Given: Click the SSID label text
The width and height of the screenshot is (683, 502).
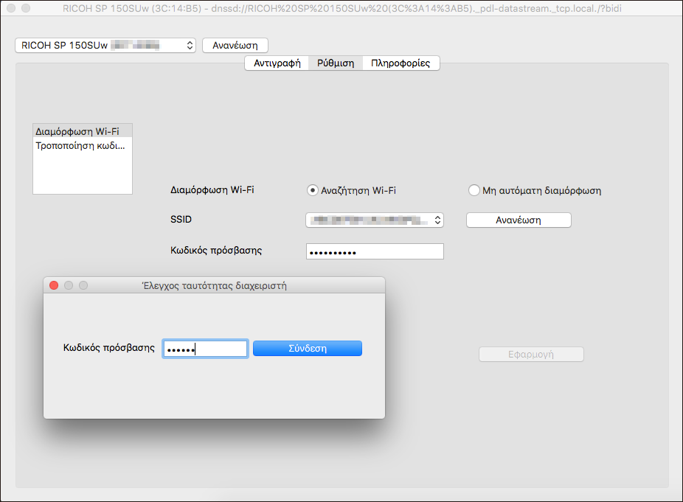Looking at the screenshot, I should (181, 220).
